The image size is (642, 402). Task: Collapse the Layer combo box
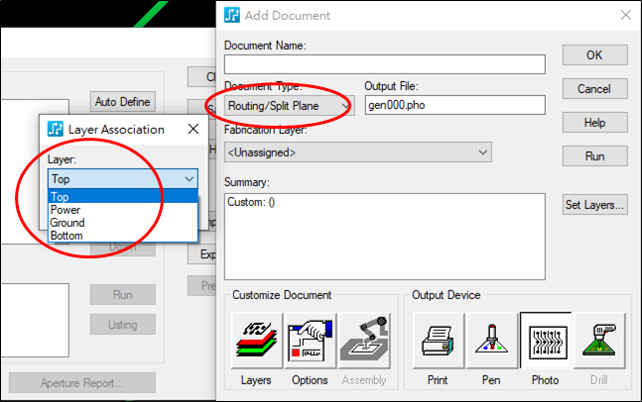click(x=189, y=179)
